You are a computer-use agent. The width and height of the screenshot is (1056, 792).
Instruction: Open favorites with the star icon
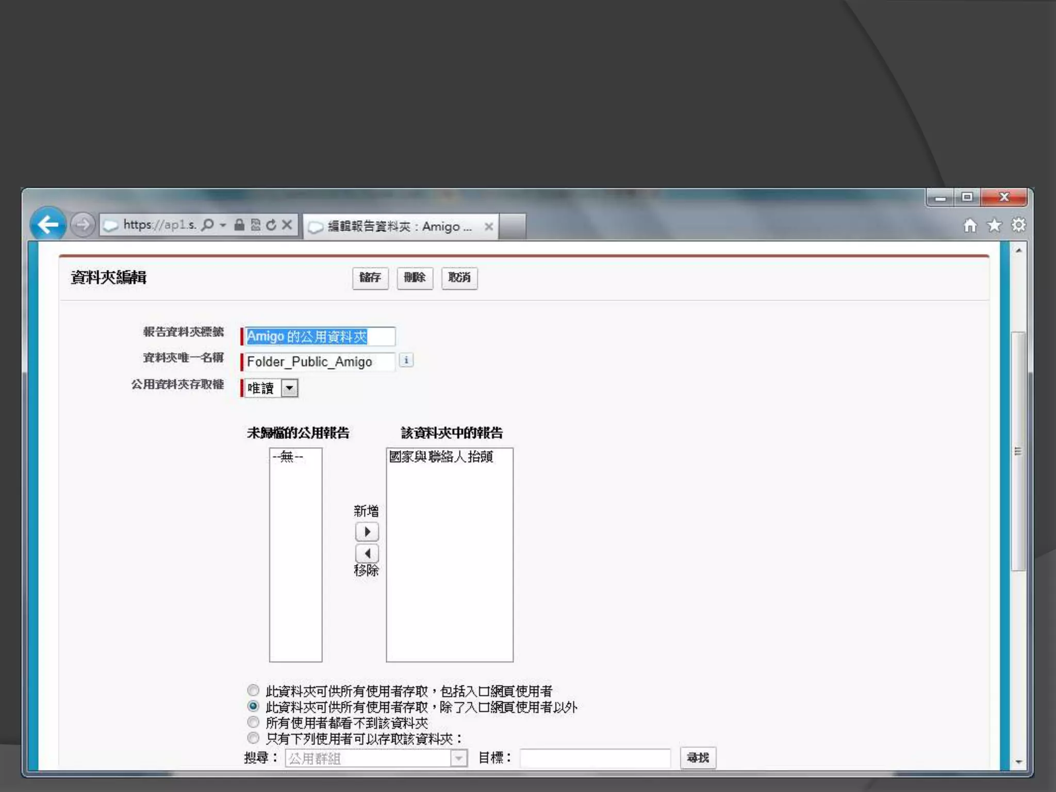coord(994,225)
